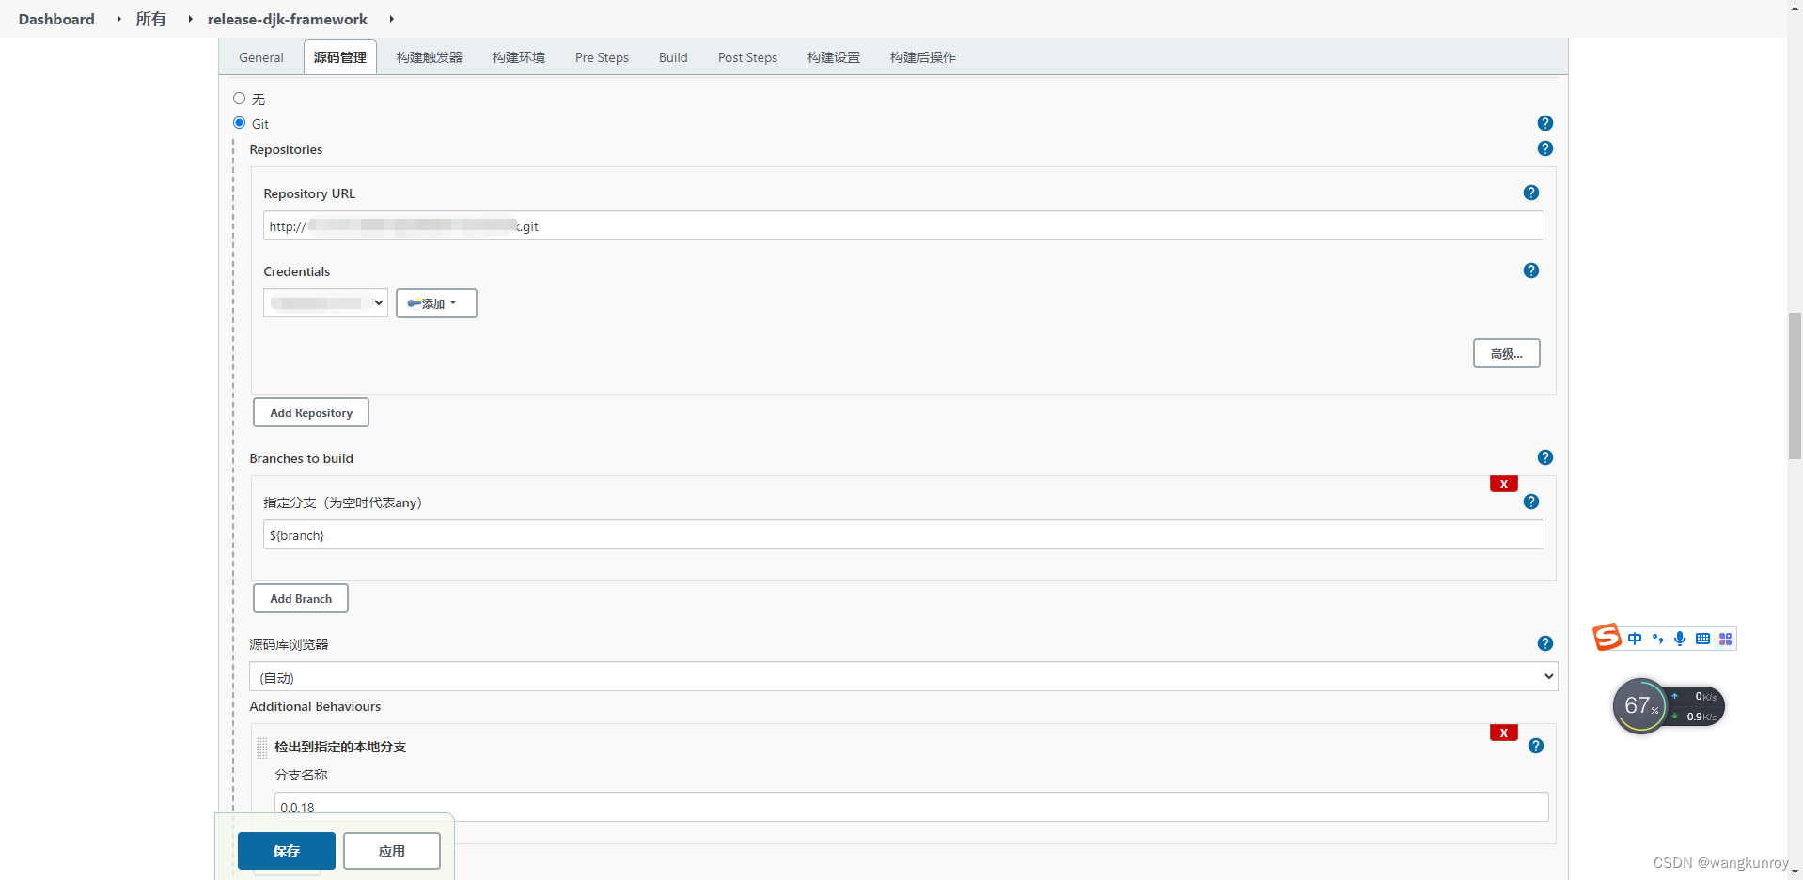Switch to the 构建触发器 tab

click(x=430, y=57)
